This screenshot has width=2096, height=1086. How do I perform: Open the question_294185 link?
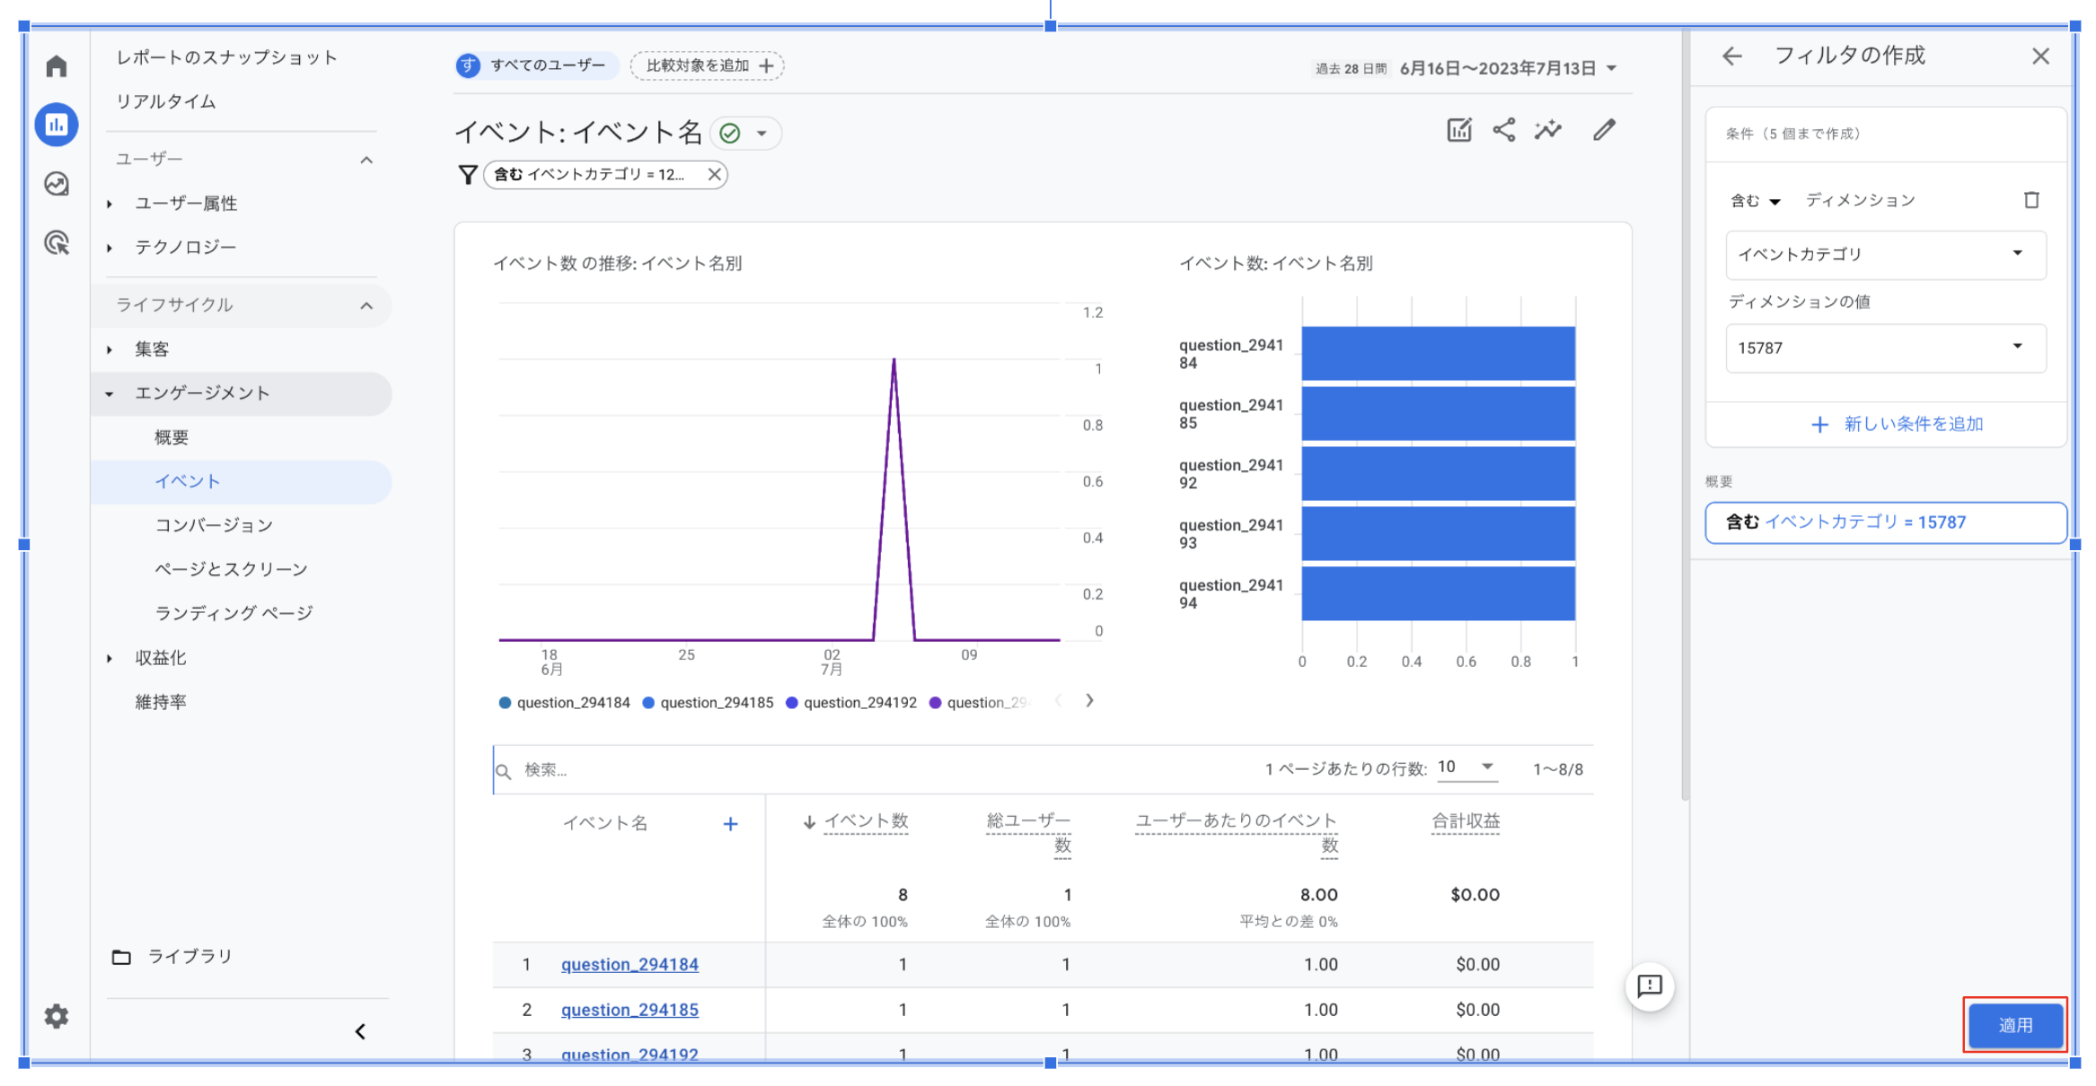click(630, 1010)
